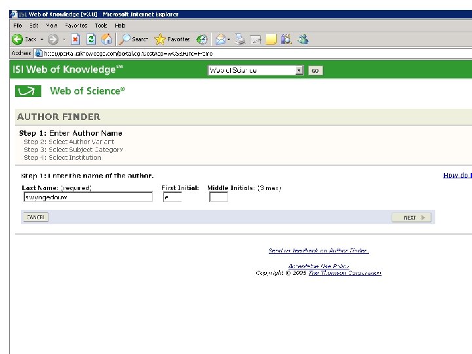This screenshot has height=354, width=472.
Task: Click the page icon in address bar
Action: (38, 54)
